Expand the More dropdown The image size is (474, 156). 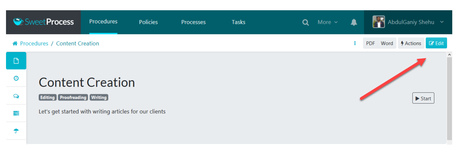pos(328,22)
